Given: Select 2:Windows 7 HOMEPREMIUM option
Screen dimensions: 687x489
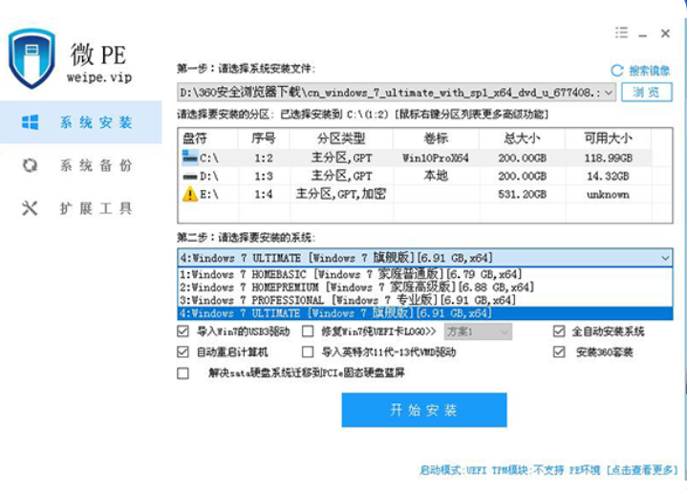Looking at the screenshot, I should point(424,287).
